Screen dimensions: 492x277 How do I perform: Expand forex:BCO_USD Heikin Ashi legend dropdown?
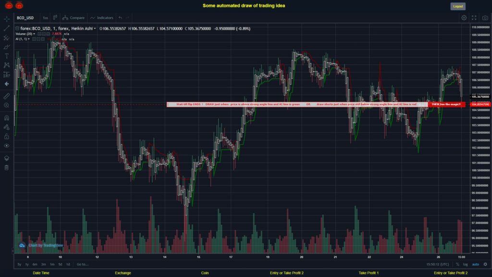95,28
